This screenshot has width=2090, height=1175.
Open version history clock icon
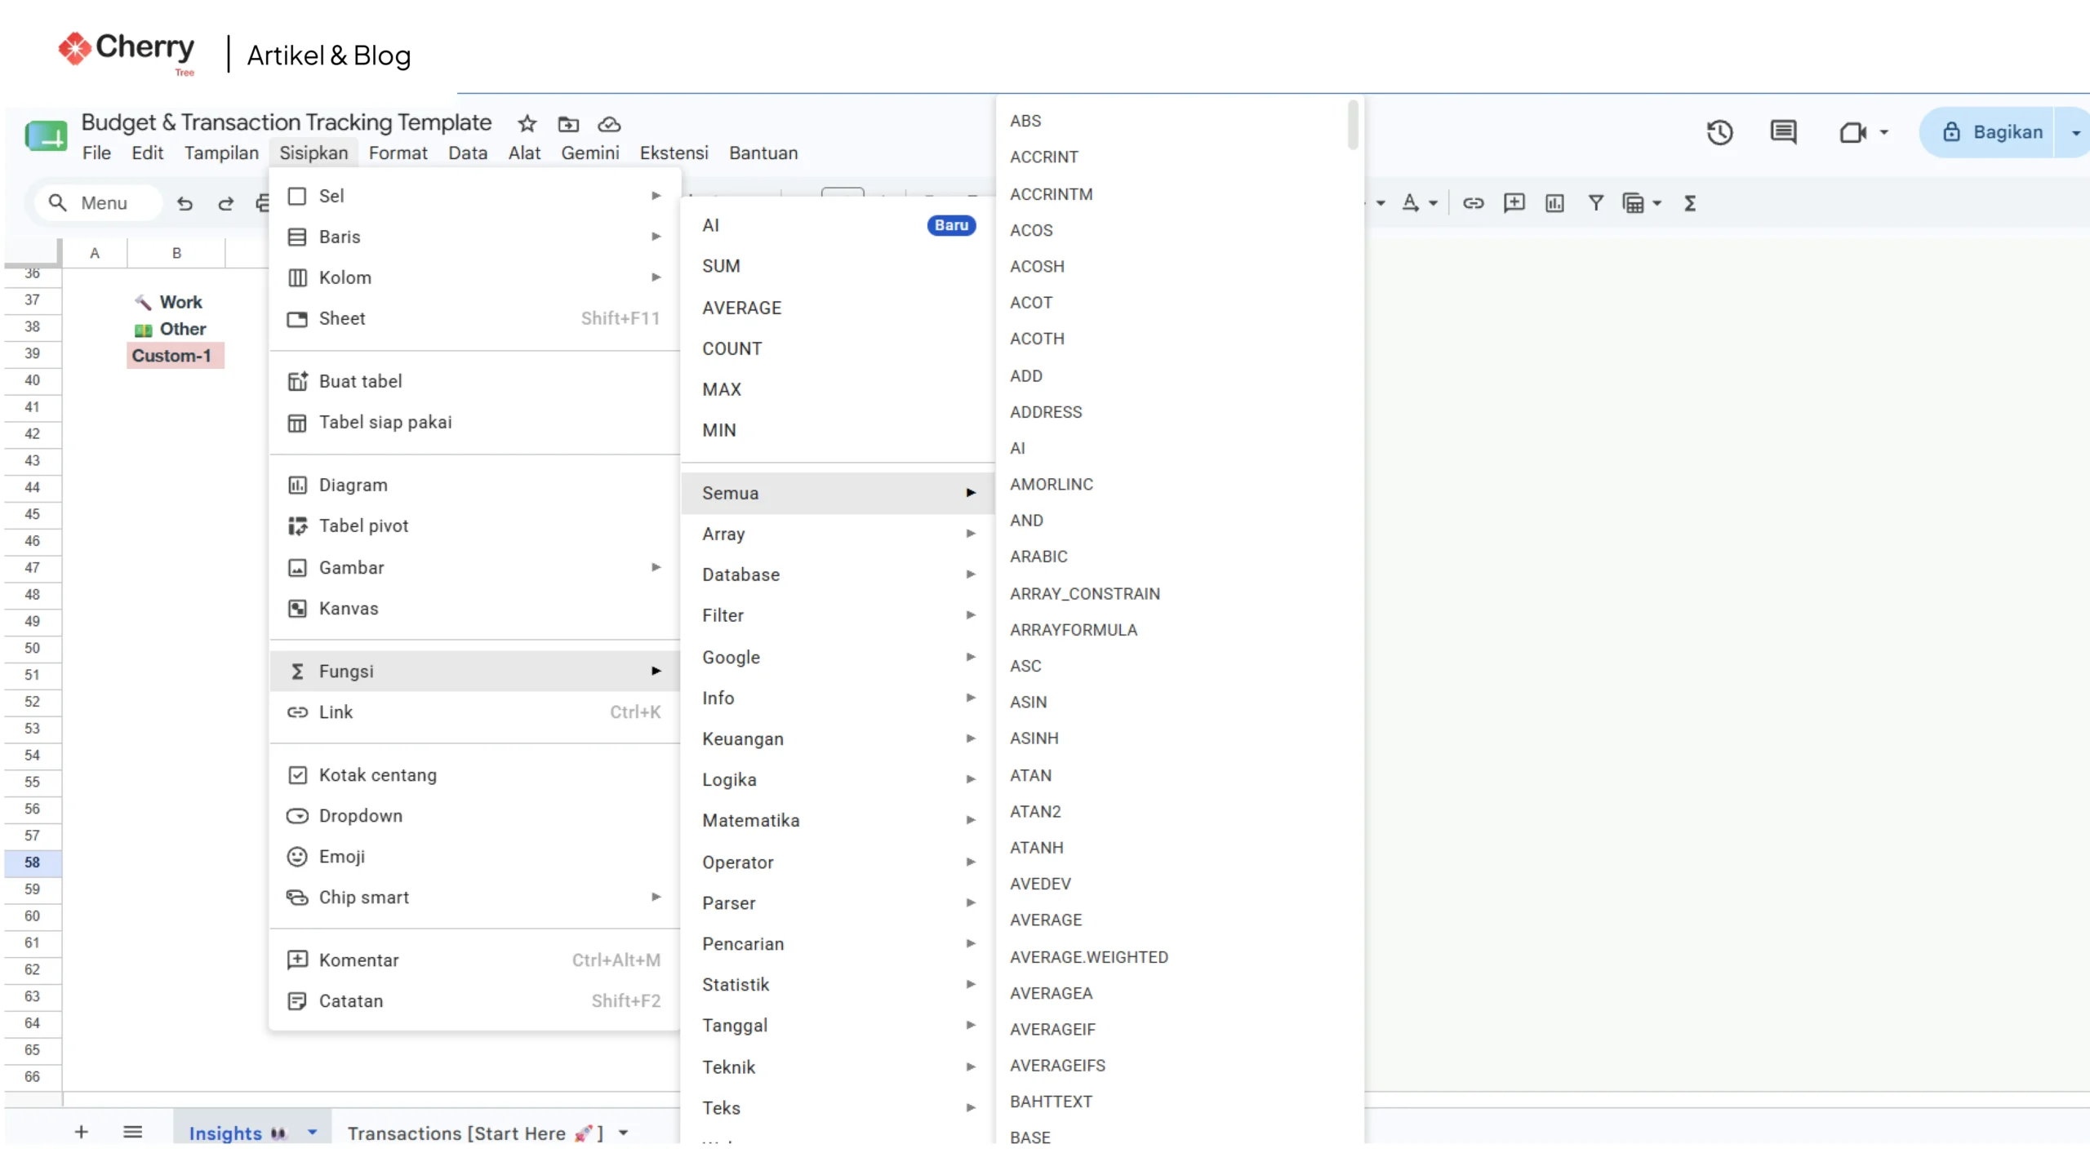(x=1719, y=132)
